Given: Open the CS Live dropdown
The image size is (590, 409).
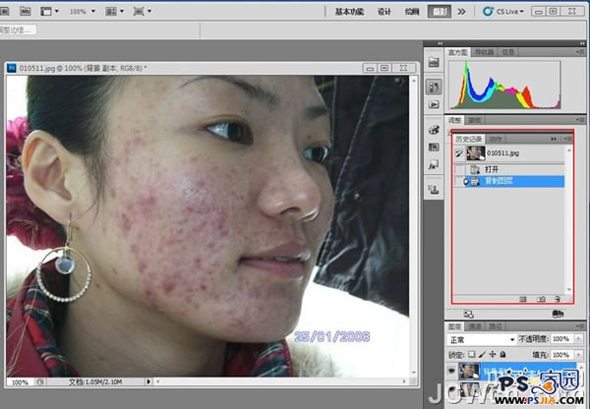Looking at the screenshot, I should 503,11.
